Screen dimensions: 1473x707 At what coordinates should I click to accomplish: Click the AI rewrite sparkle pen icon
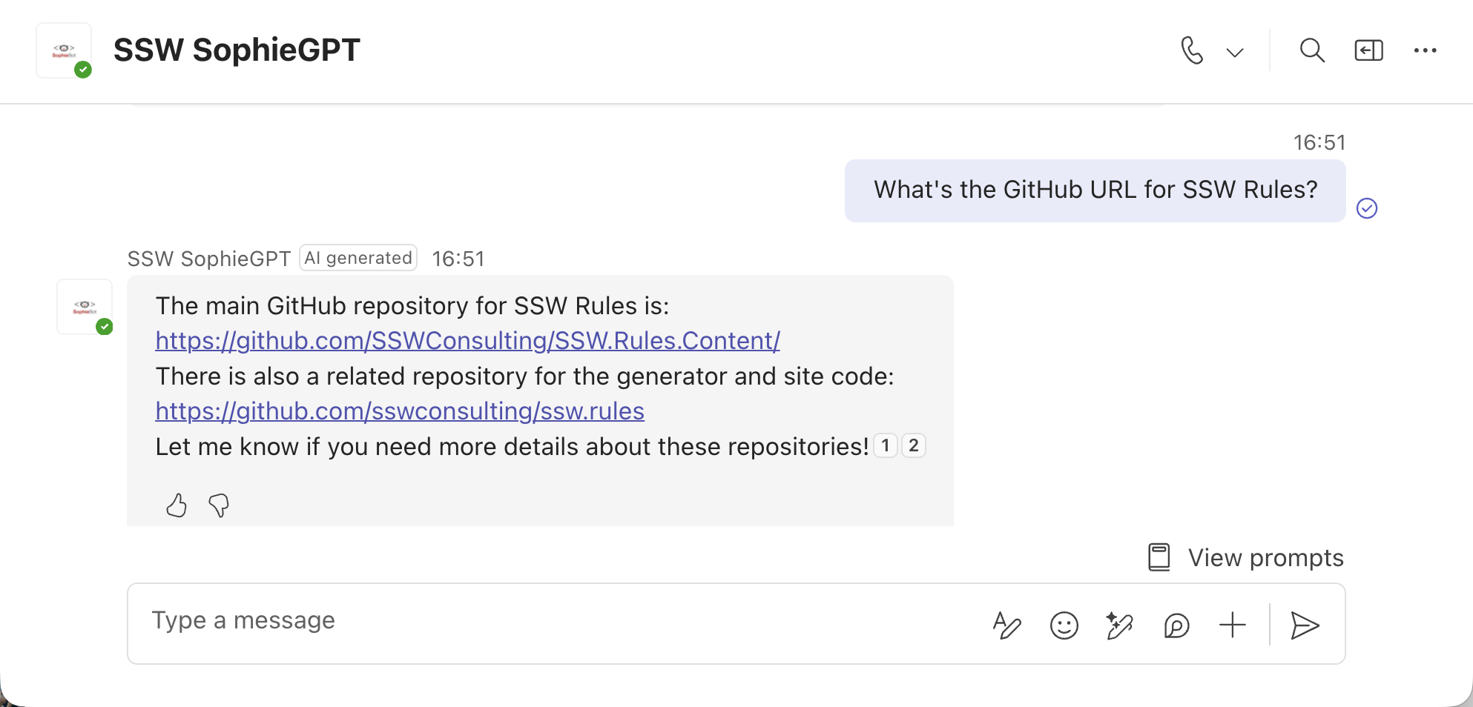coord(1119,625)
